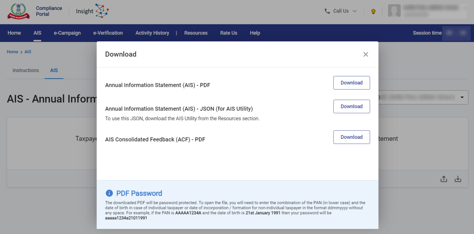This screenshot has width=474, height=234.
Task: Click the upload share icon
Action: coord(443,179)
